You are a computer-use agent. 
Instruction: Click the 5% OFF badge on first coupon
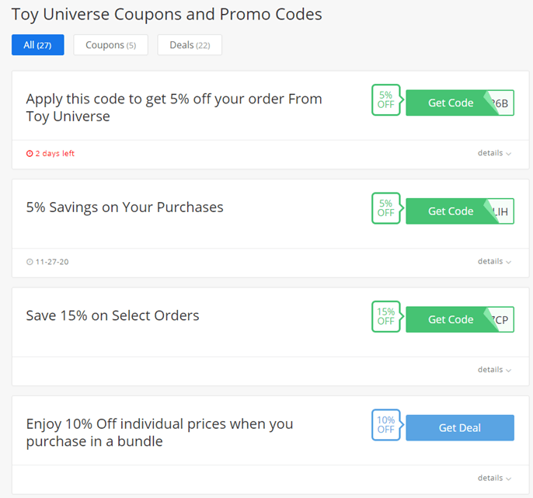click(x=386, y=100)
